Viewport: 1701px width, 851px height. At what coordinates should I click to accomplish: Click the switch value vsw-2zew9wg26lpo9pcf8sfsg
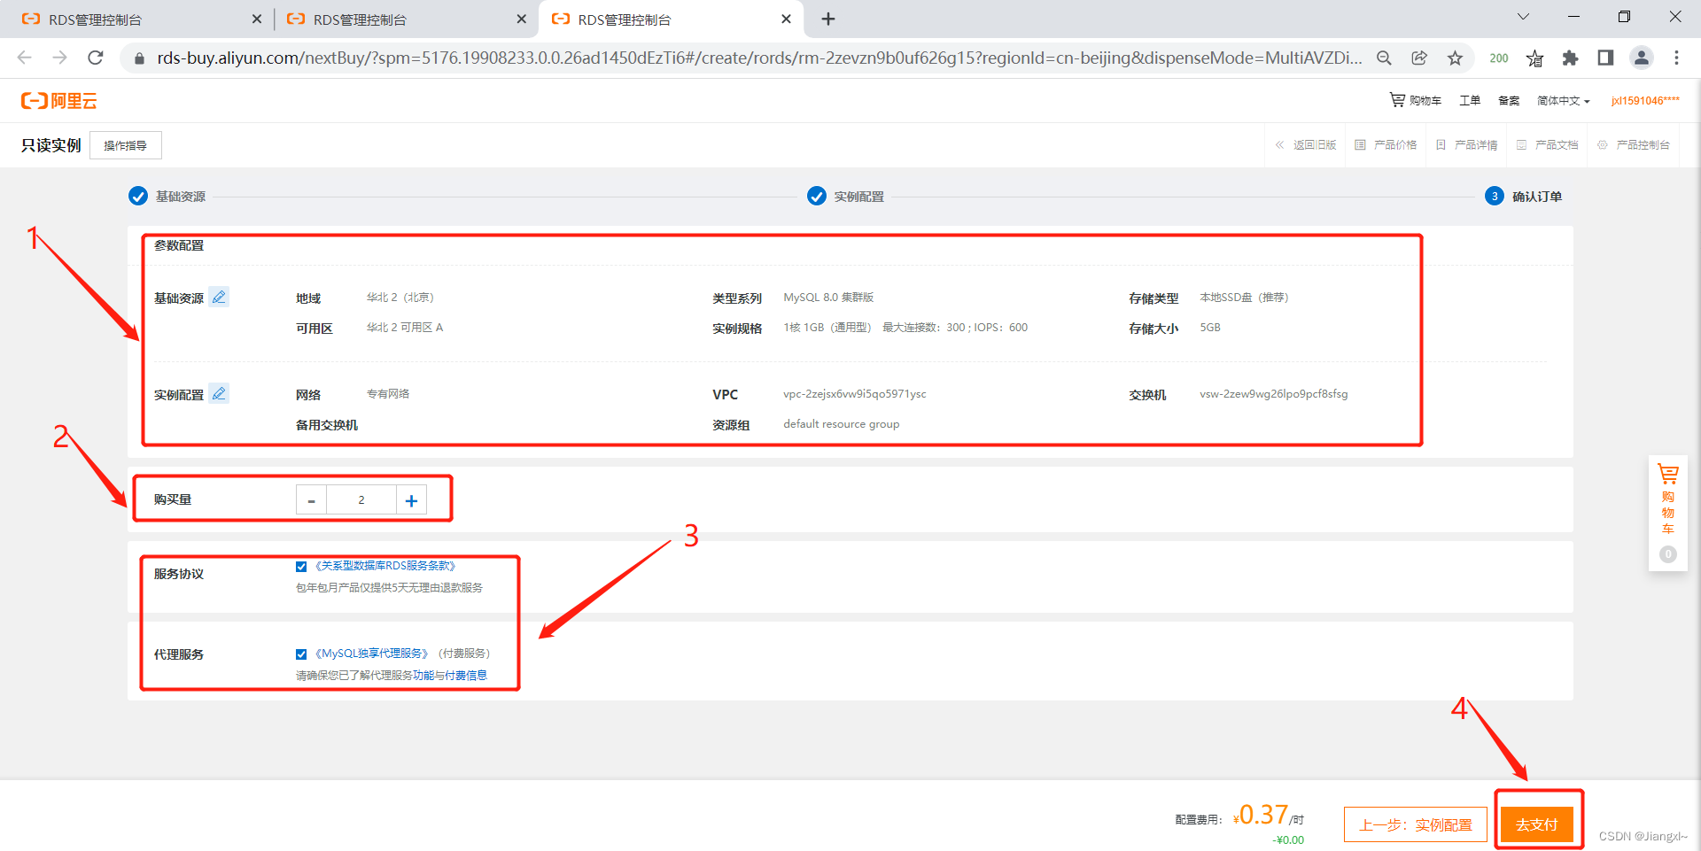(x=1274, y=394)
